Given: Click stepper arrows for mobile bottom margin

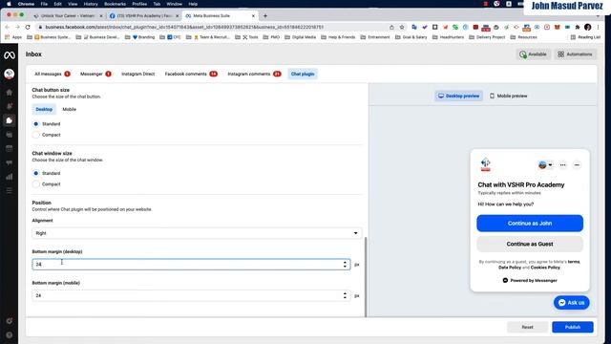Looking at the screenshot, I should point(345,295).
